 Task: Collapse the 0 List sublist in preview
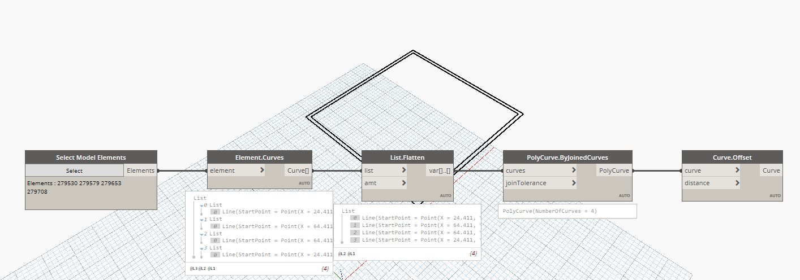[x=201, y=205]
